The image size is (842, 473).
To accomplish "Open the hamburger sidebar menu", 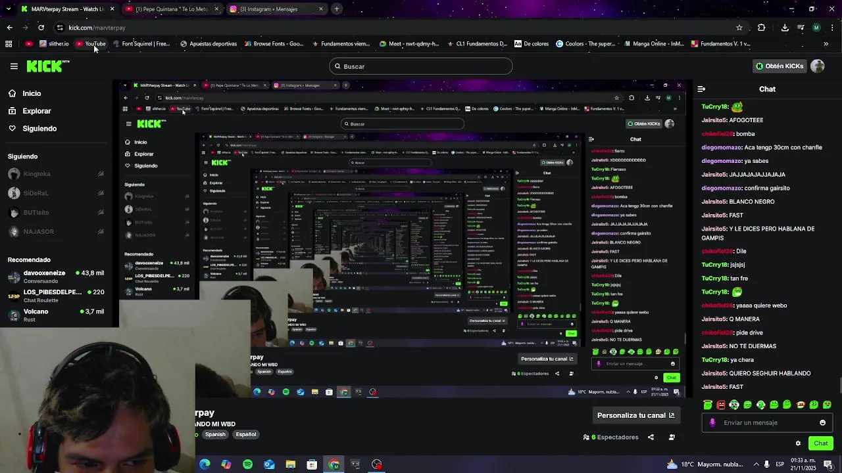I will click(x=14, y=66).
